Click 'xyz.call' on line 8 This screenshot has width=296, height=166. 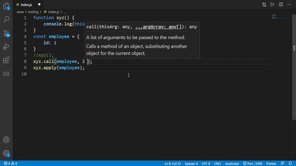click(43, 61)
